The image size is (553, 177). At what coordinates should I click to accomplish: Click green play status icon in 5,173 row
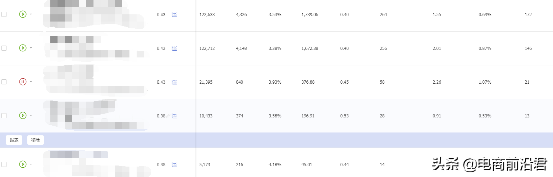[x=23, y=164]
